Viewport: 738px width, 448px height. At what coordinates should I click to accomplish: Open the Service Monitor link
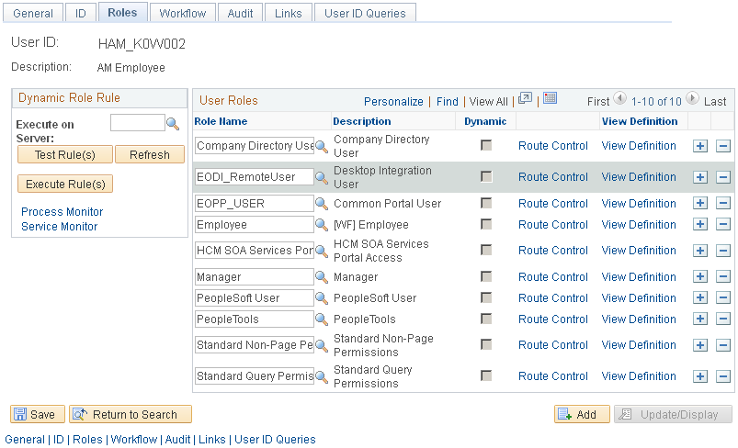[x=60, y=226]
